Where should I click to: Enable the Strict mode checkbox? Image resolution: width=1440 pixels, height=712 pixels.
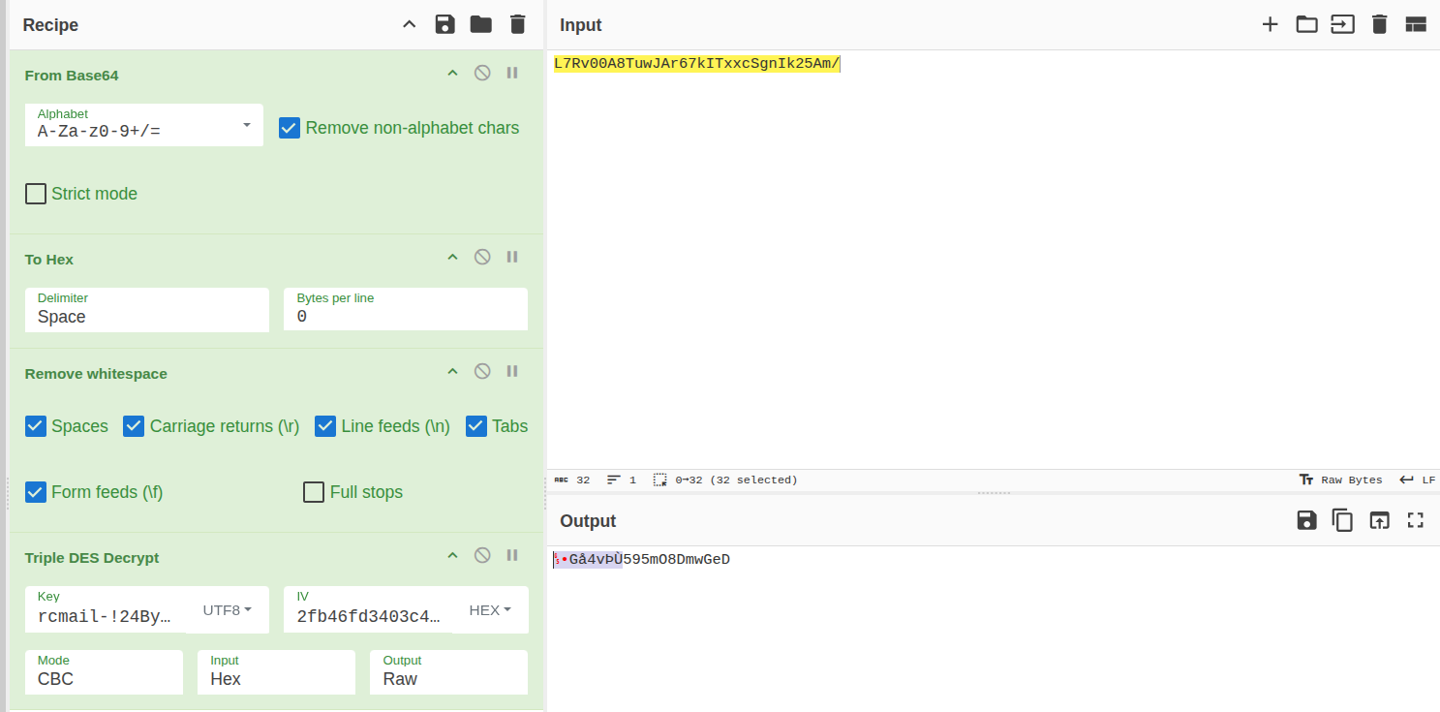[x=36, y=194]
